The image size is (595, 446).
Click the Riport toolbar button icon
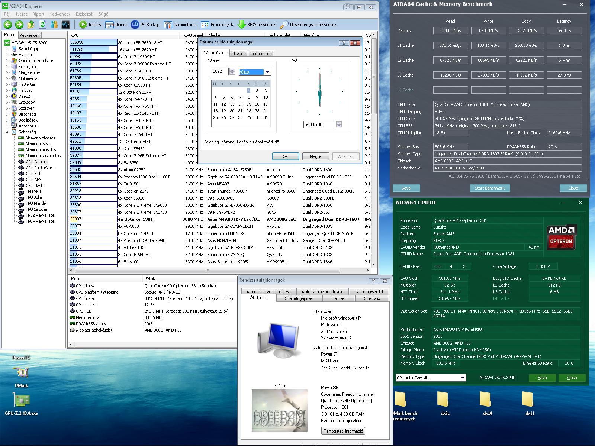[110, 25]
